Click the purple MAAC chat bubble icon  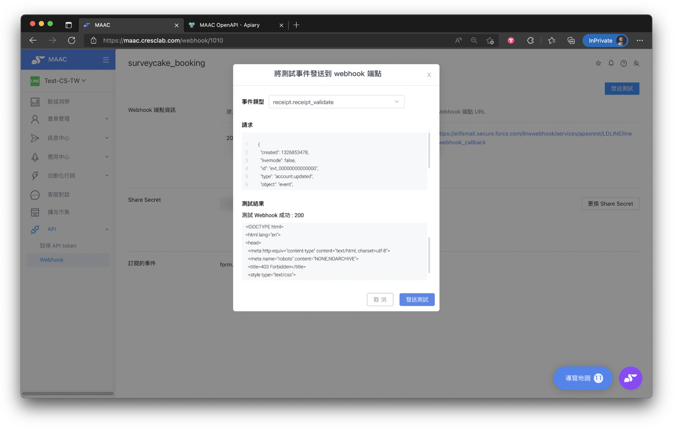[630, 378]
